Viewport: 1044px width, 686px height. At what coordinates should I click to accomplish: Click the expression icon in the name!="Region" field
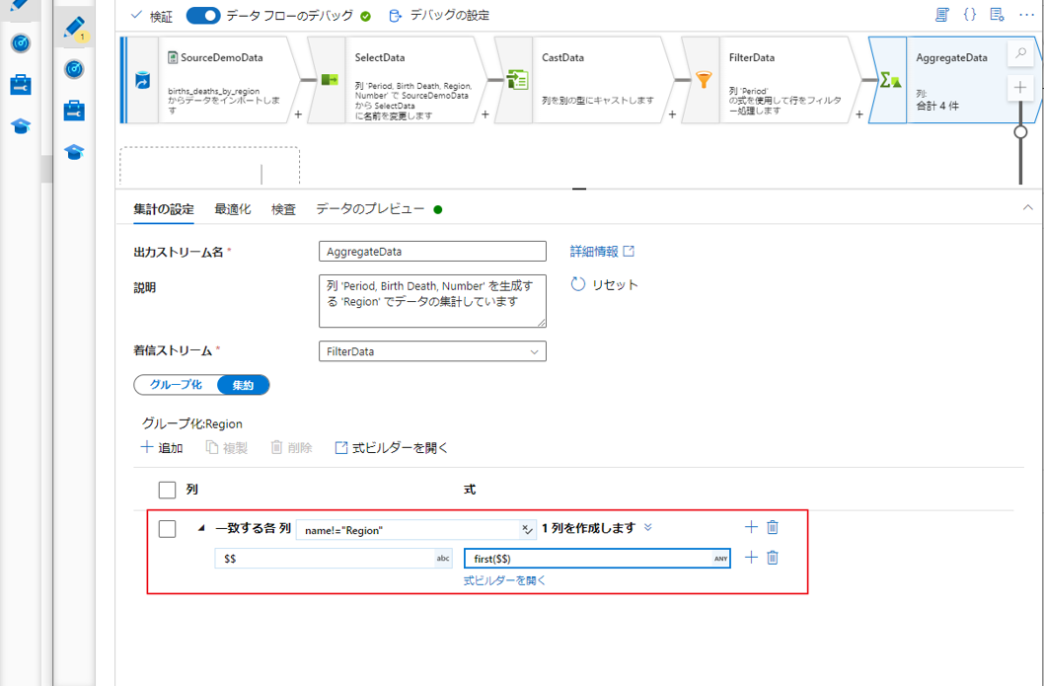point(527,530)
